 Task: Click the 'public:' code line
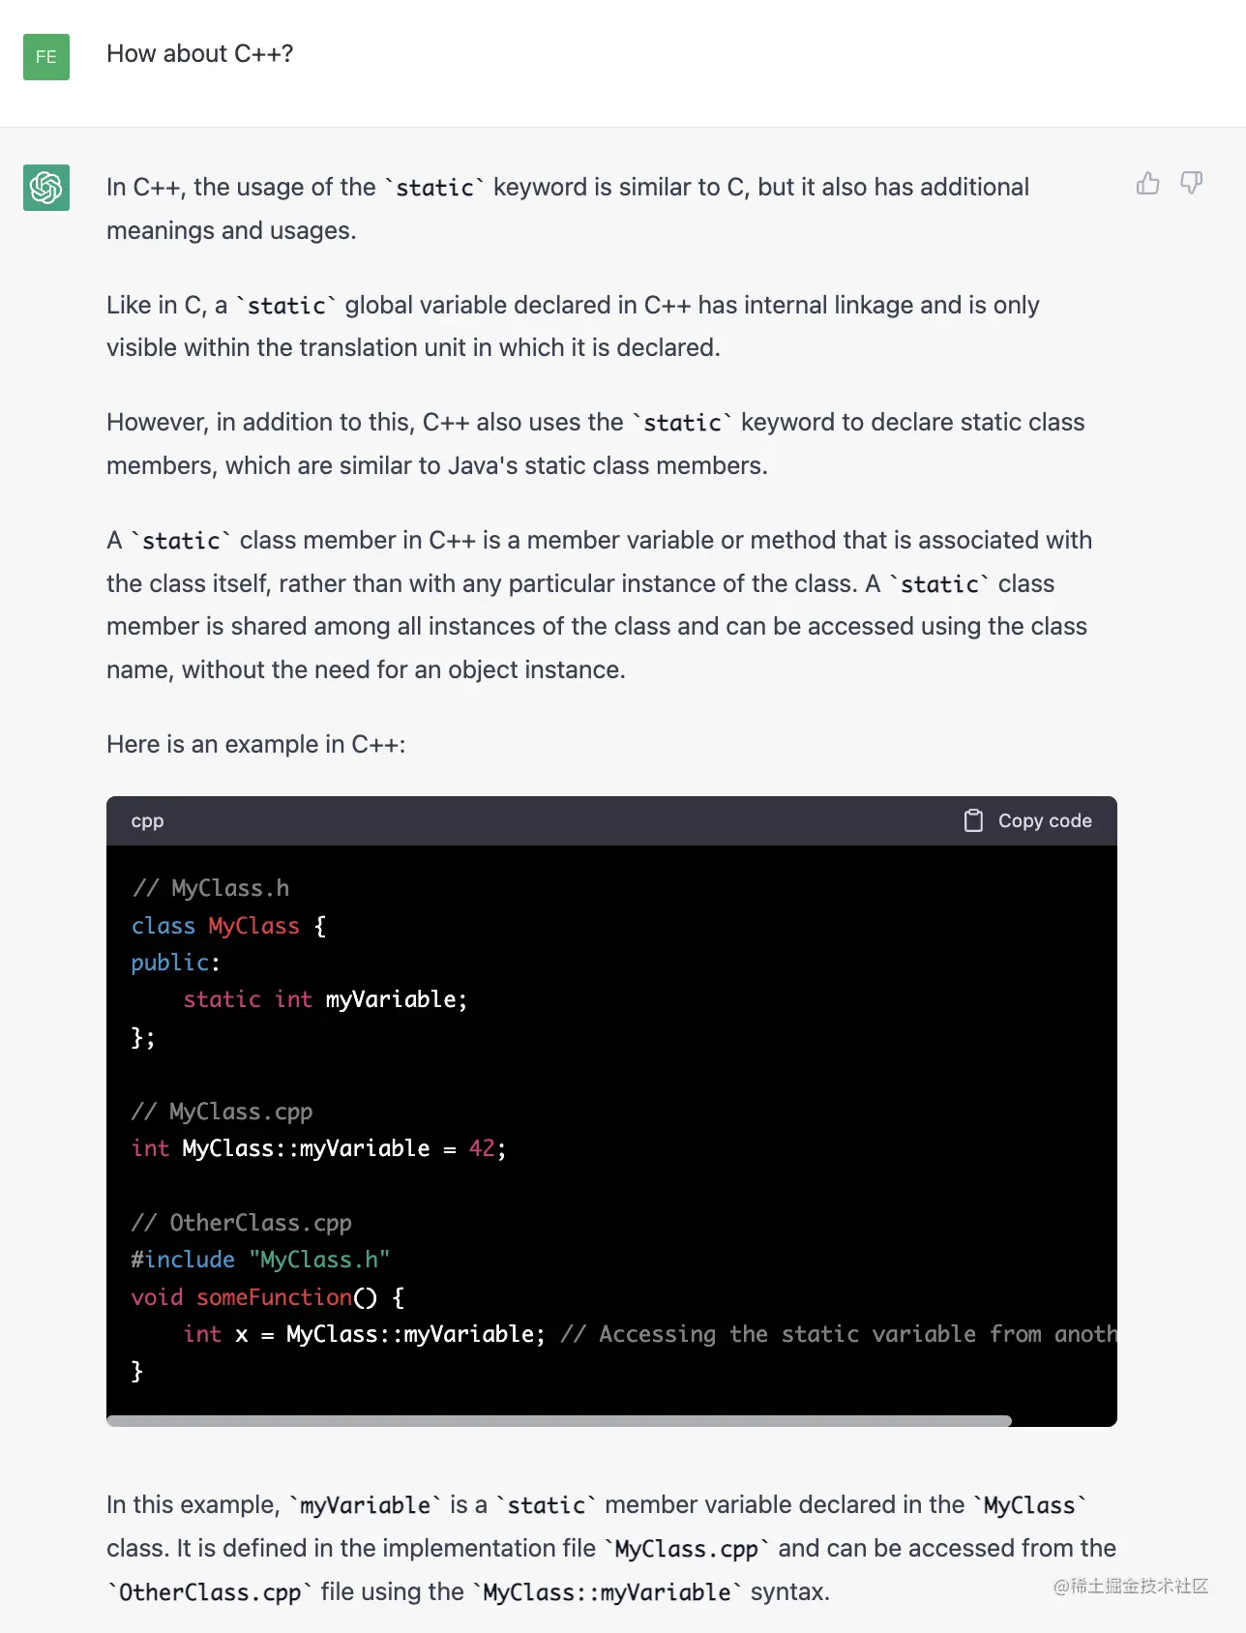coord(176,963)
